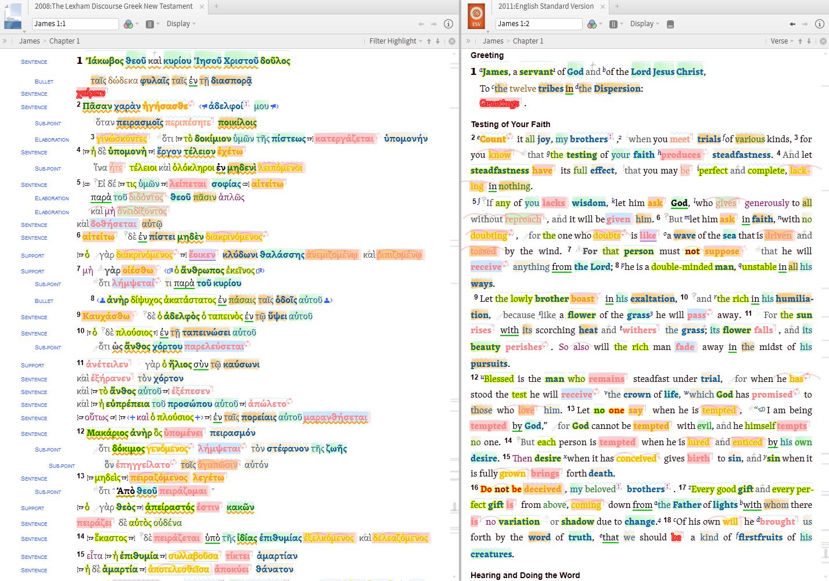Screen dimensions: 829x581
Task: Click the word firstfruits in ESV verse 18
Action: pos(760,537)
